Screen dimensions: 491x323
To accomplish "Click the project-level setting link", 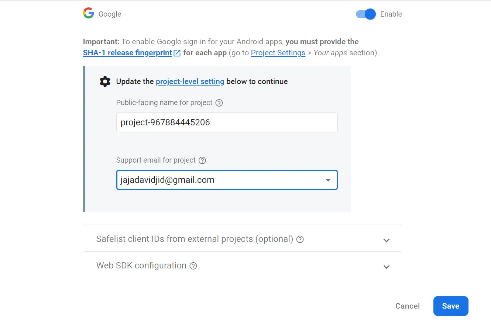I will tap(190, 81).
